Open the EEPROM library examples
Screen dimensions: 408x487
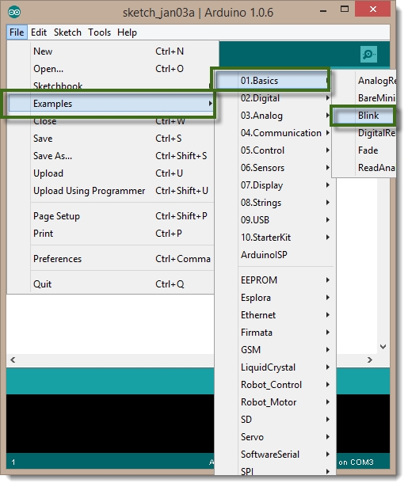tap(275, 280)
